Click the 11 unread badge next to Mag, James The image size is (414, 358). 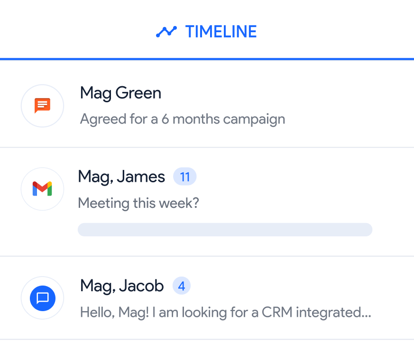pyautogui.click(x=184, y=176)
